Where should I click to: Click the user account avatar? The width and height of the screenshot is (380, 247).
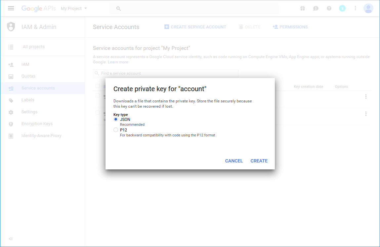368,8
